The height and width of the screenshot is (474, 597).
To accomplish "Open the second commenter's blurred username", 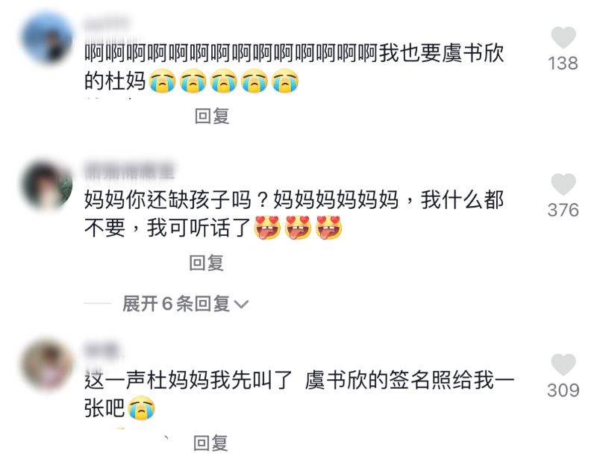I will (x=129, y=169).
